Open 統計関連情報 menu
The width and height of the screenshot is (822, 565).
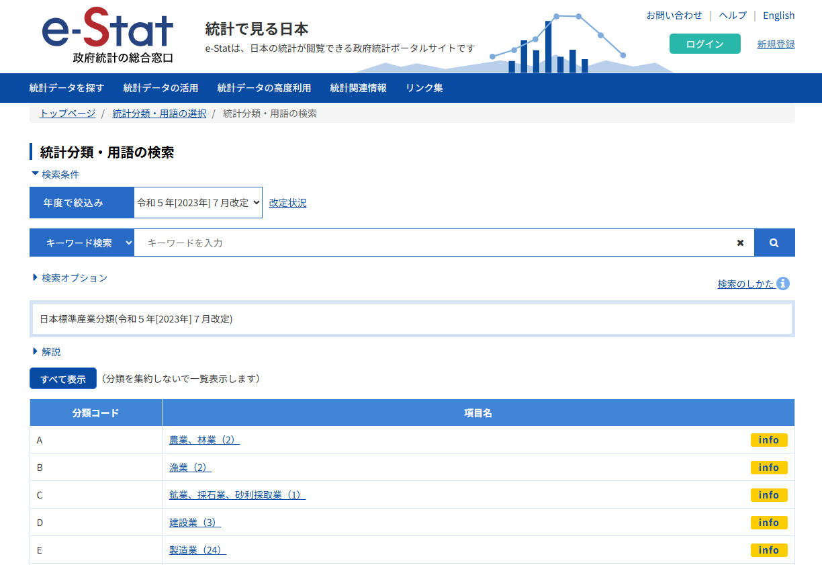click(359, 88)
